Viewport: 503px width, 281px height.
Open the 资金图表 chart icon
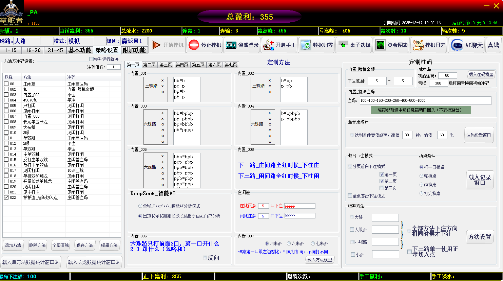(380, 45)
